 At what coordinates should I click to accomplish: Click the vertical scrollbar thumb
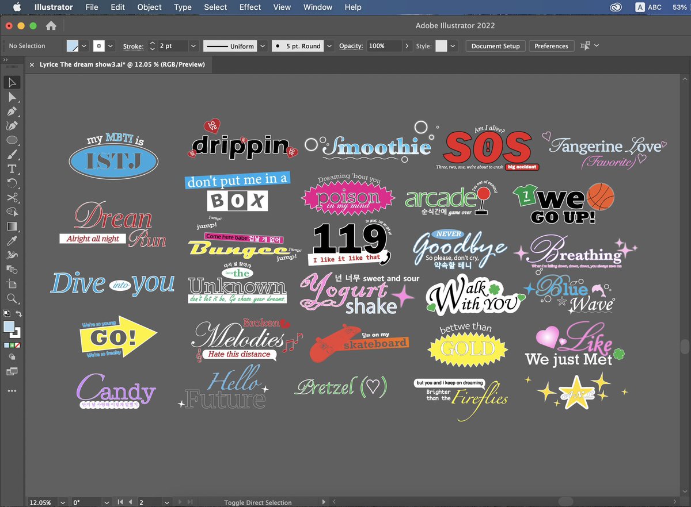685,347
